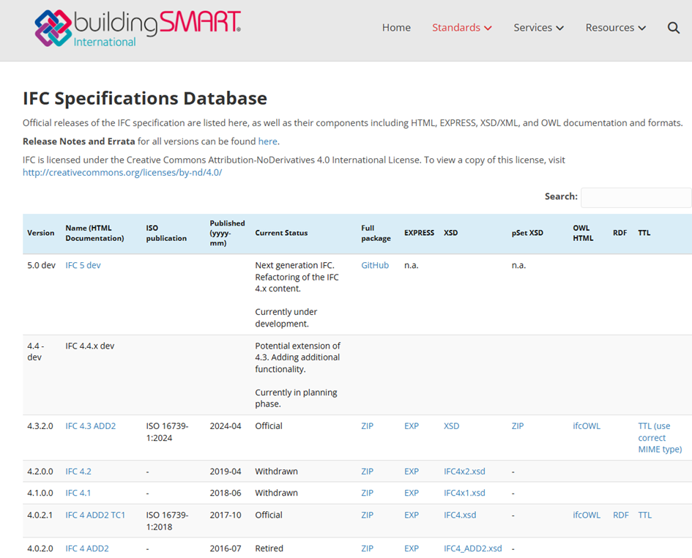Viewport: 692px width, 558px height.
Task: Click the Search input field
Action: point(636,197)
